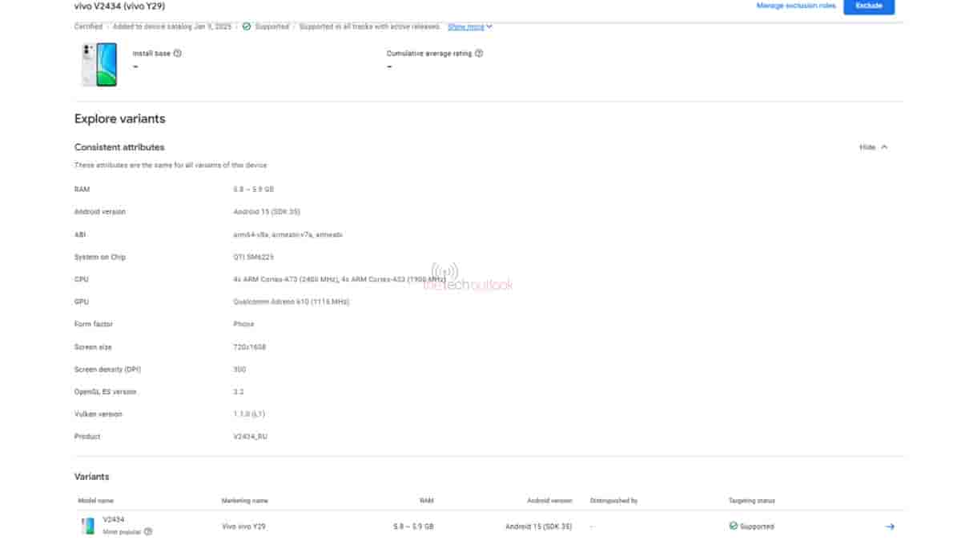
Task: Click the chevron next to Hide
Action: [884, 147]
